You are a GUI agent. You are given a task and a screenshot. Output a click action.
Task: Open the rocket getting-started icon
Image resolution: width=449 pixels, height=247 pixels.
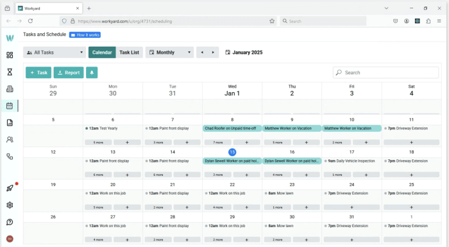[x=10, y=188]
